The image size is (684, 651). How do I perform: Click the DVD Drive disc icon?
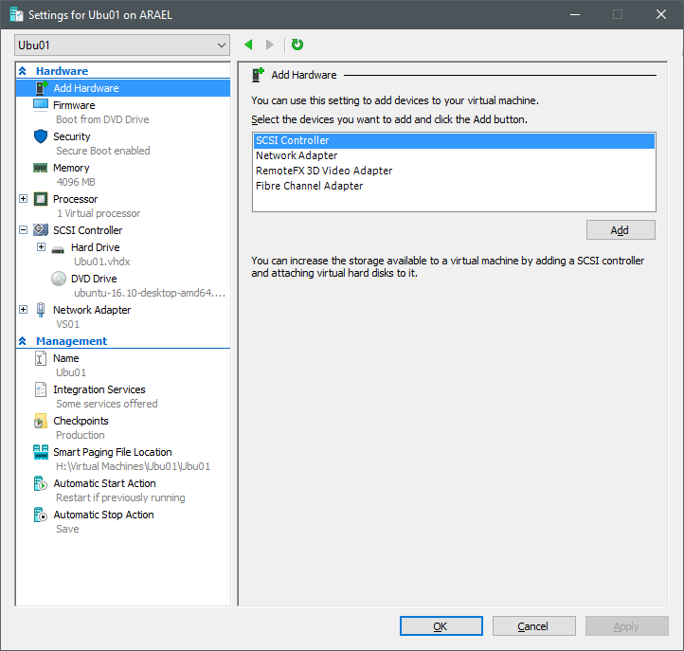(x=59, y=279)
